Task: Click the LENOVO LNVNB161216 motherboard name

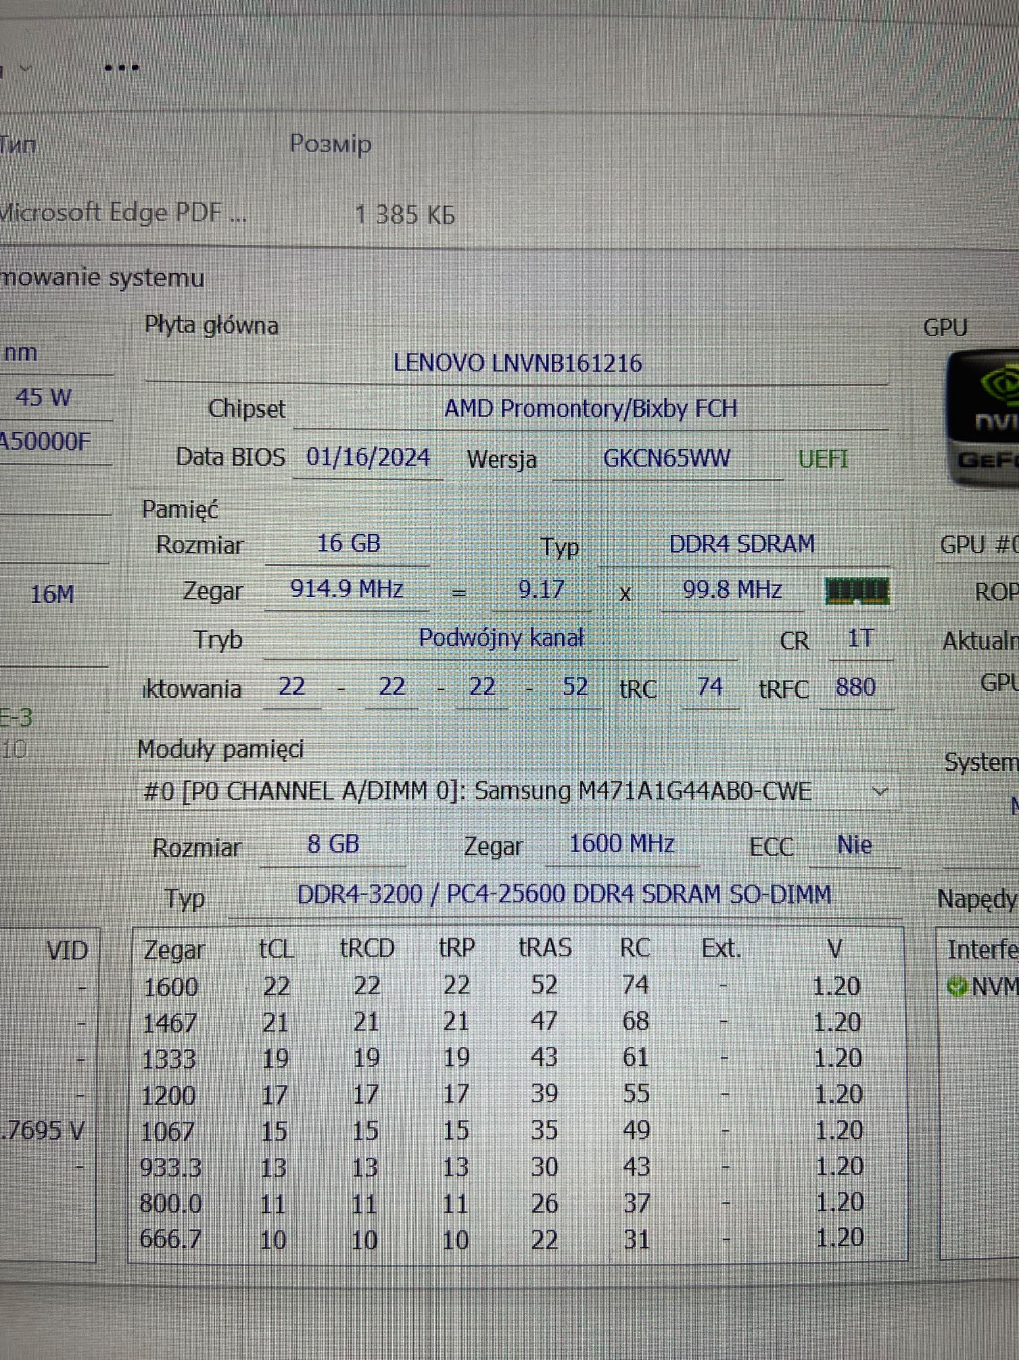Action: [x=517, y=364]
